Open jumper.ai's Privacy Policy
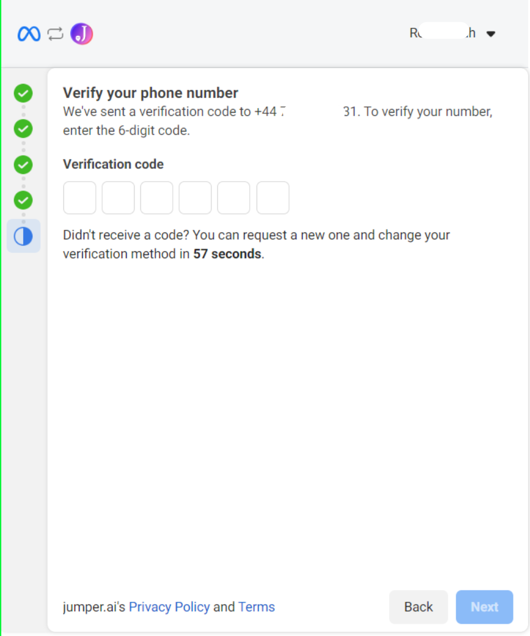This screenshot has height=636, width=530. (169, 607)
